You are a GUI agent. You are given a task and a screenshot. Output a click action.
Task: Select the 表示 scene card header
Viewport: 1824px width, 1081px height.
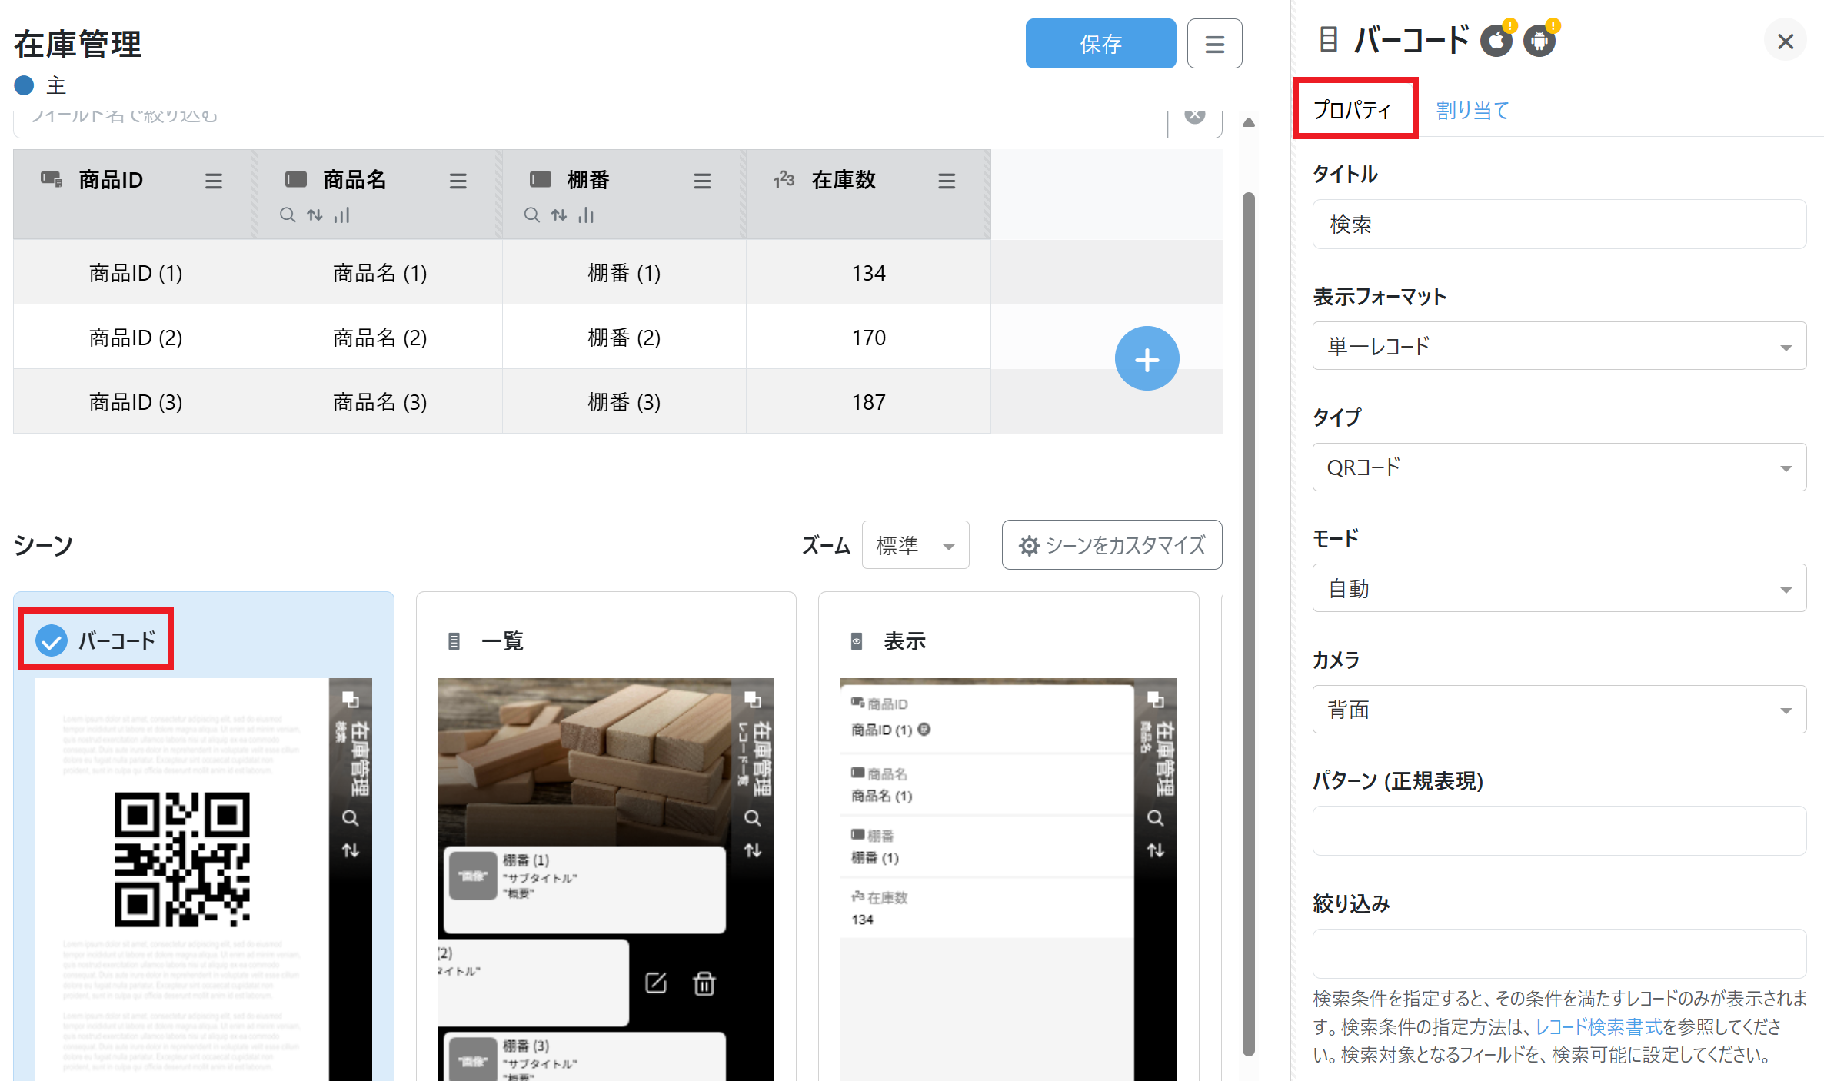pos(904,640)
